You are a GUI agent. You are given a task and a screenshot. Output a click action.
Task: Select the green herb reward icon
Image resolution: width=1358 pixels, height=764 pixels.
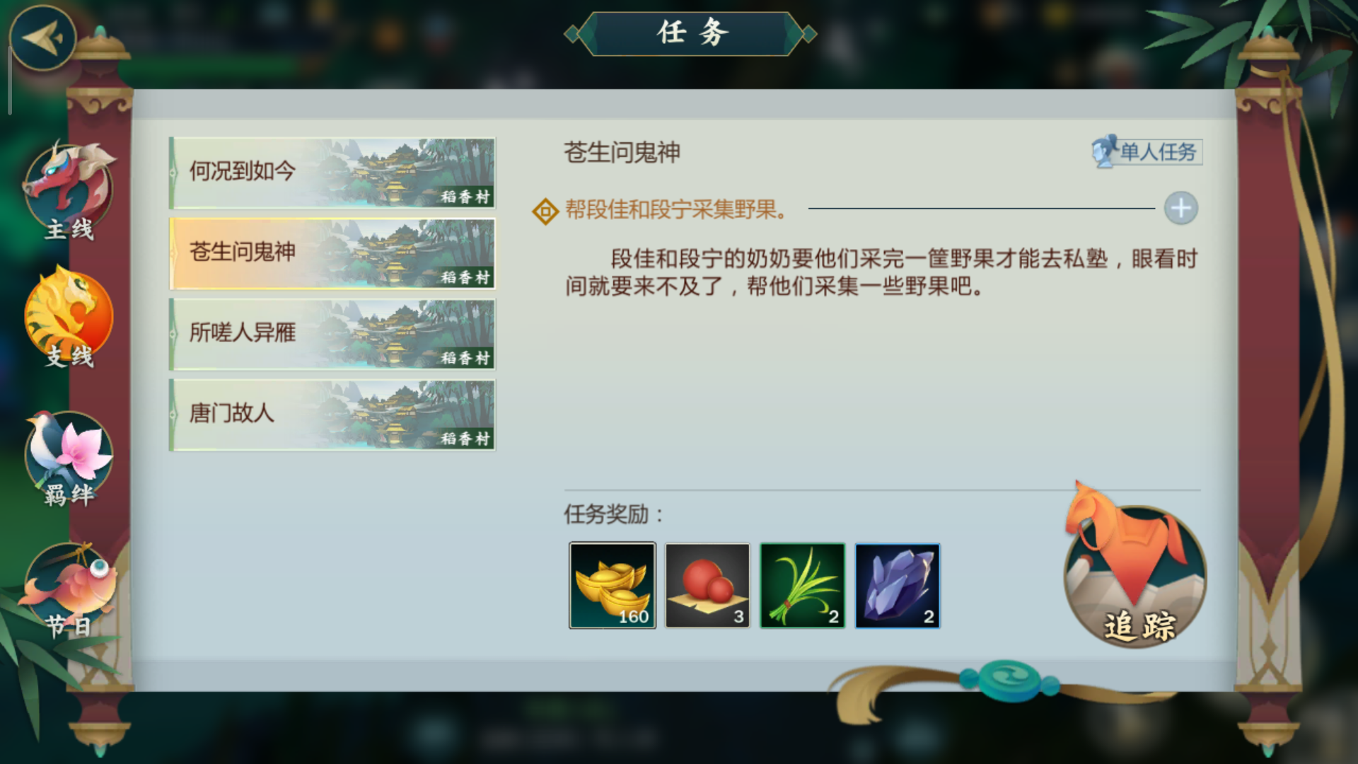pos(802,586)
